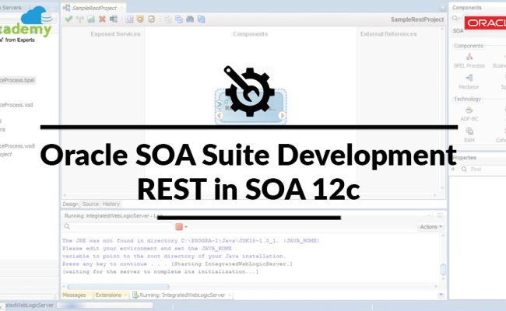Click the left arrow handle on composite component
506x311 pixels.
pos(219,115)
